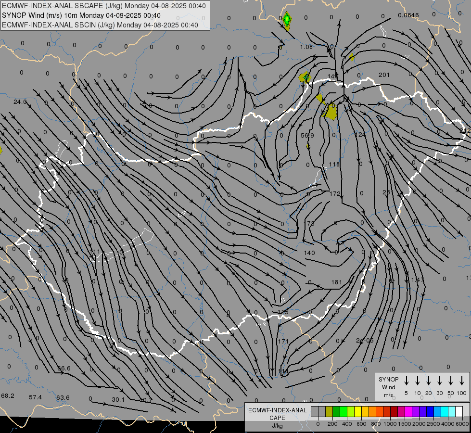Click the 57.4 value on the map

[x=36, y=397]
